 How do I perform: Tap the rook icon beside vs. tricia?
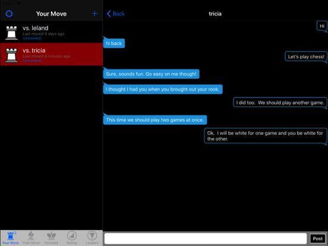[11, 55]
